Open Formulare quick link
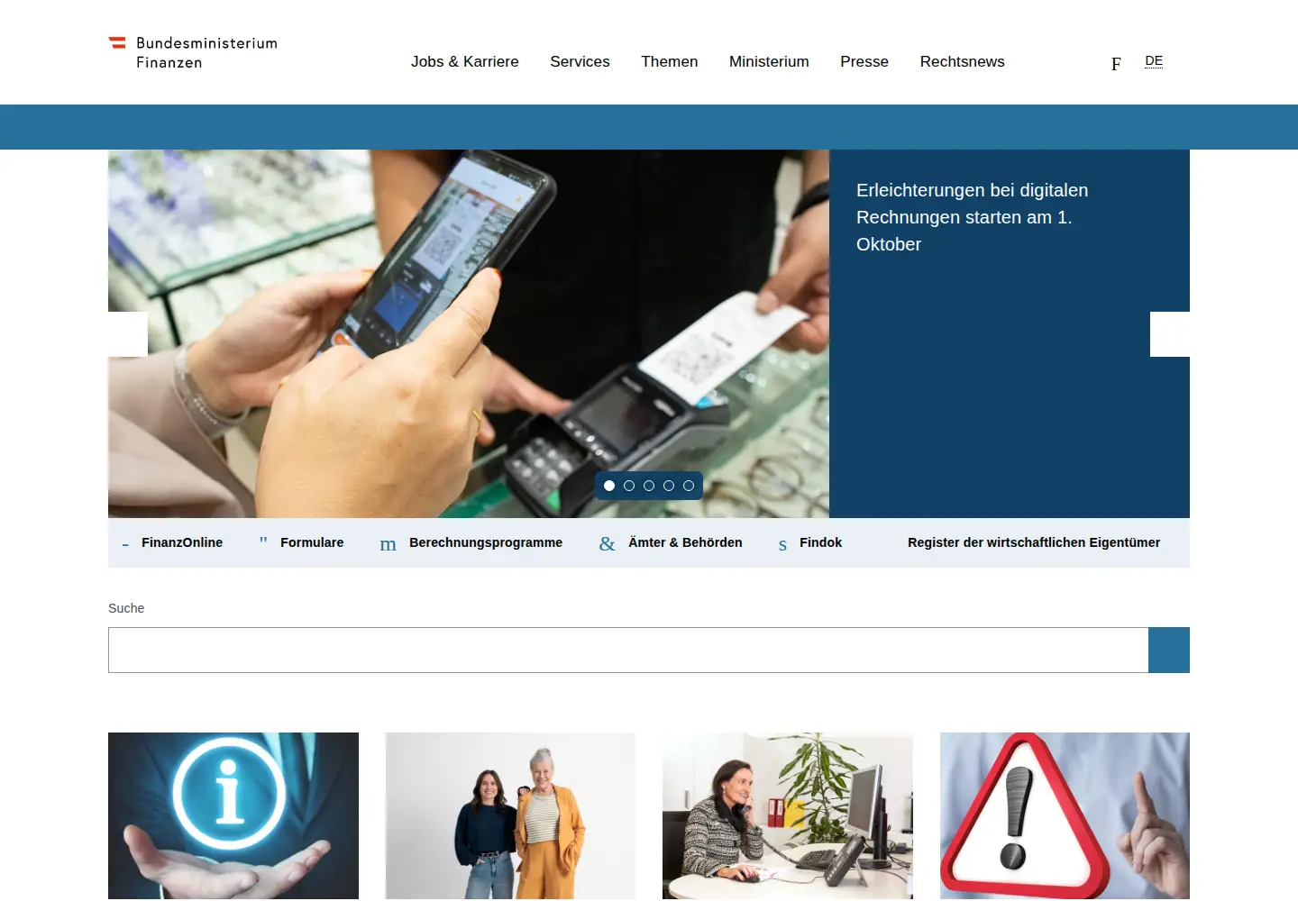1298x901 pixels. (312, 542)
